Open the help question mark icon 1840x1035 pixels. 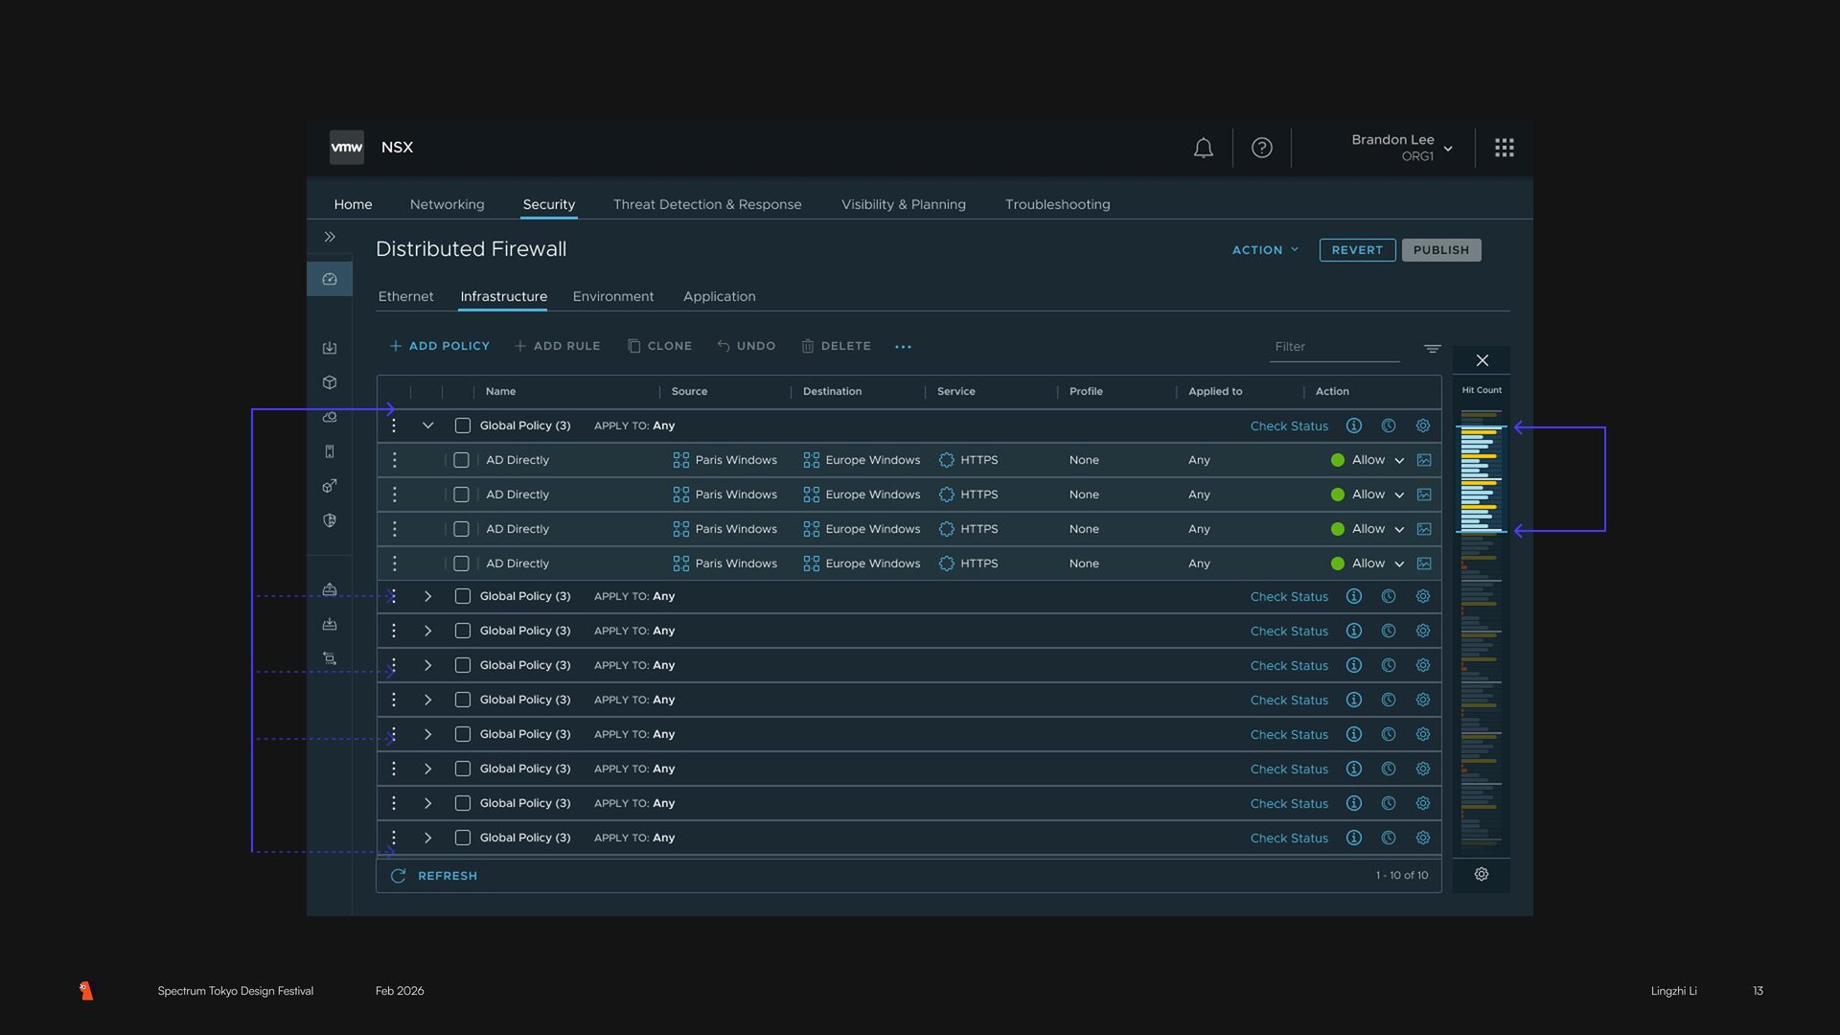(1262, 148)
